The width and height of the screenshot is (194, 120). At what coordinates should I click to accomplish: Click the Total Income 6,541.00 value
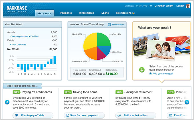click(x=80, y=74)
